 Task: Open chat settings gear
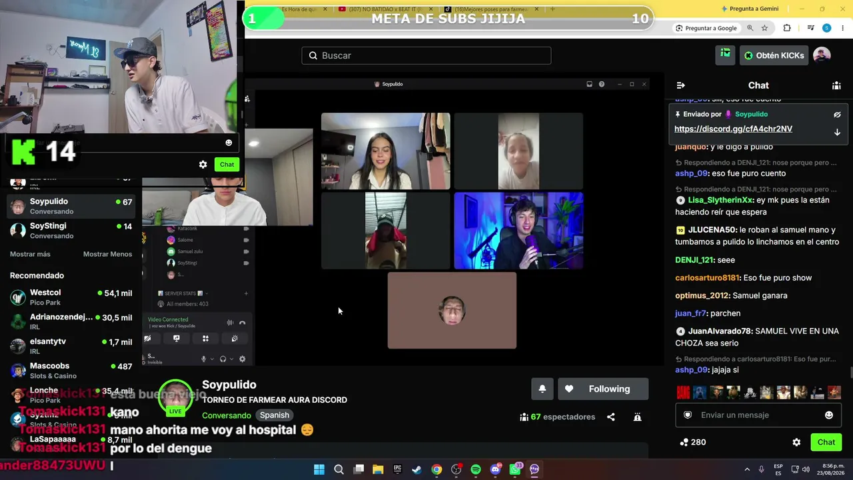796,442
